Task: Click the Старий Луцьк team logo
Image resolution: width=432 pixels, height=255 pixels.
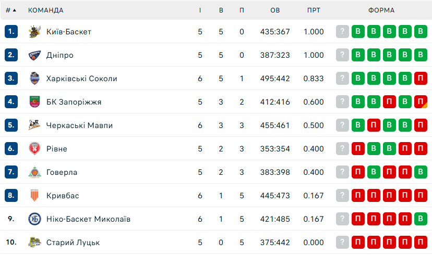Action: [34, 243]
